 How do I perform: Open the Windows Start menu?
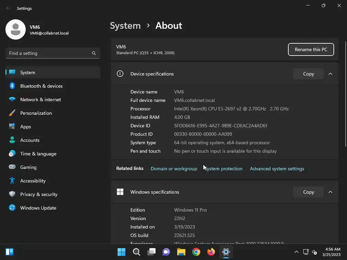pos(122,252)
